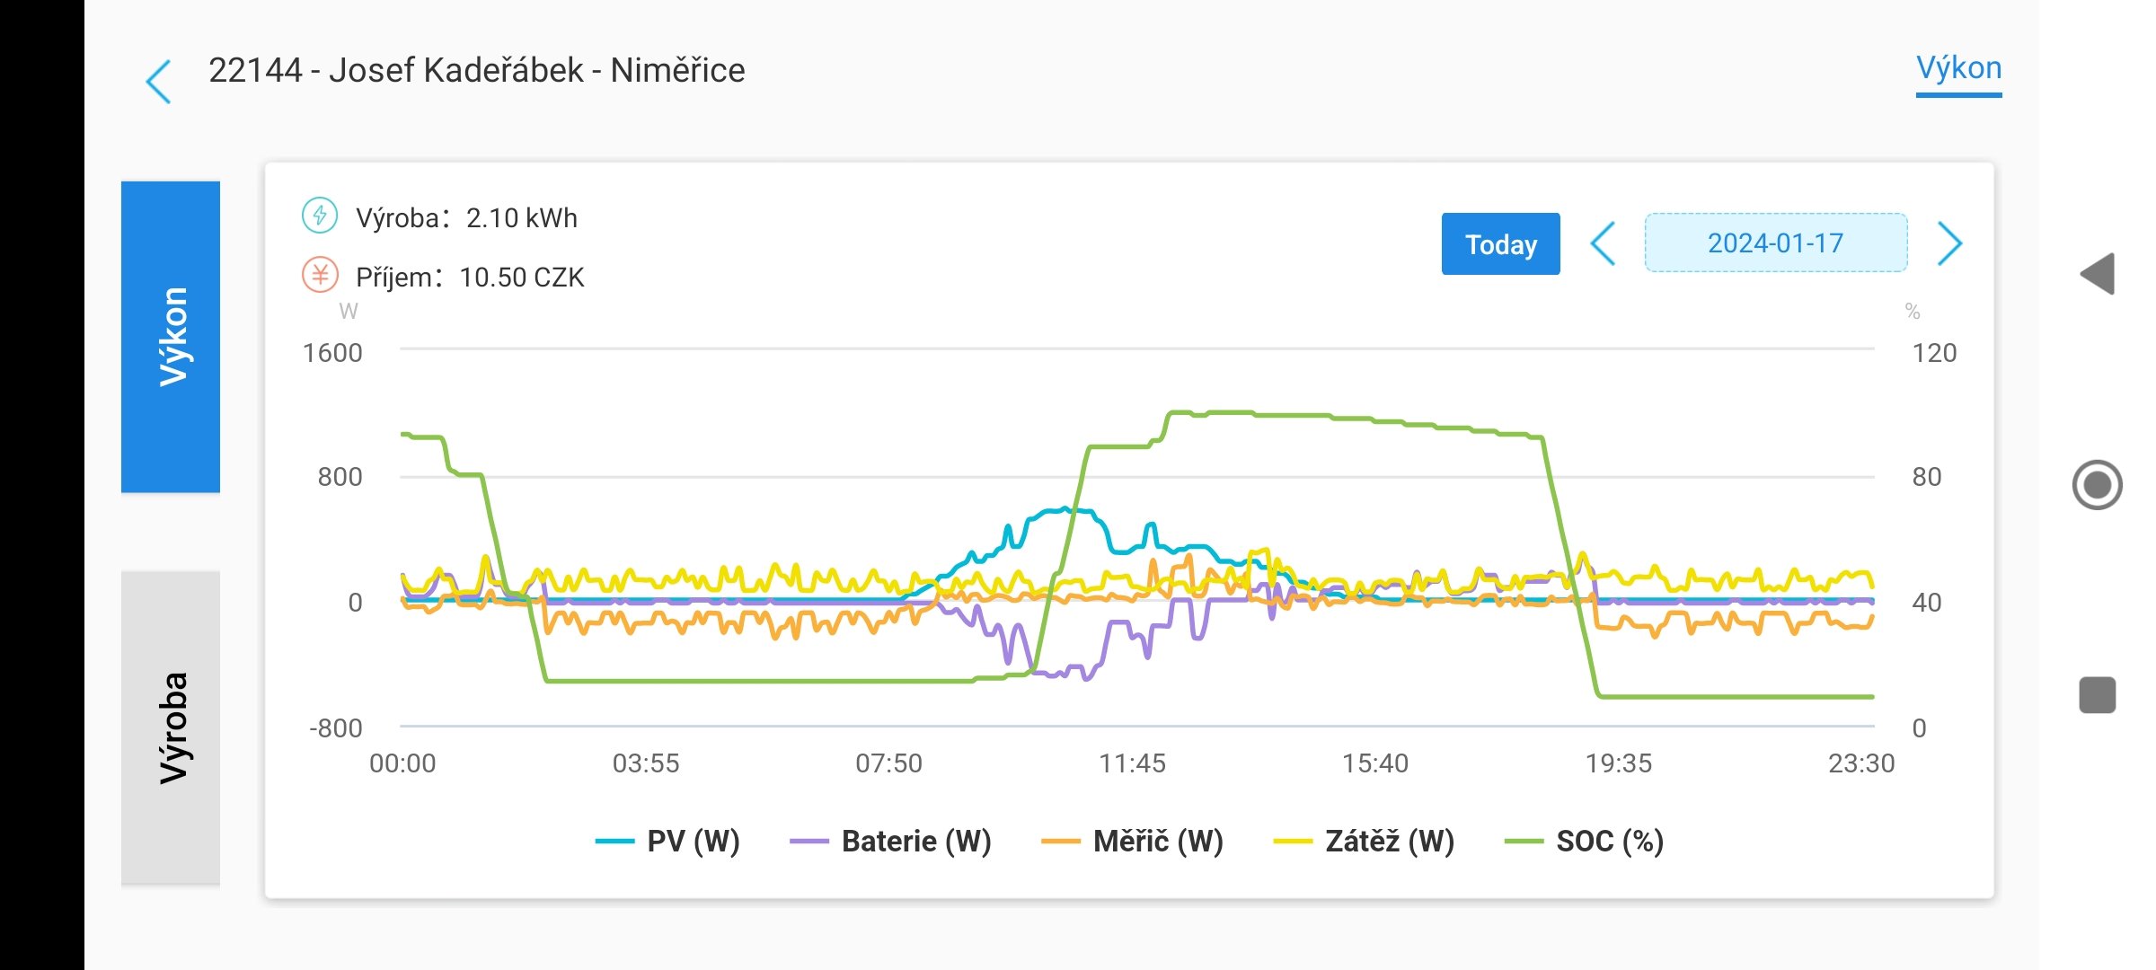Screen dimensions: 2156x970
Task: Click the green SOC legend color line
Action: (1524, 842)
